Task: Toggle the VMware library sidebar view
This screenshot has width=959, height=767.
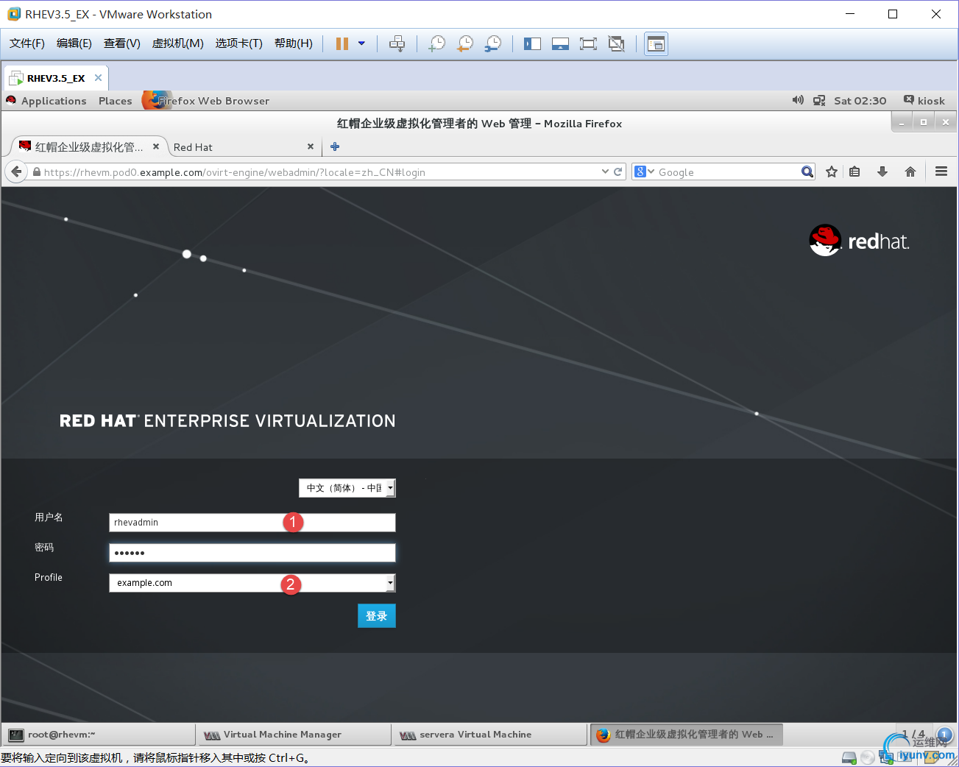Action: pyautogui.click(x=532, y=43)
